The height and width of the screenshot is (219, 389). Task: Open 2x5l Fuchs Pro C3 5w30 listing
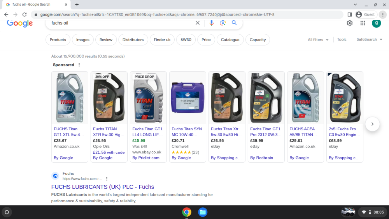click(344, 132)
